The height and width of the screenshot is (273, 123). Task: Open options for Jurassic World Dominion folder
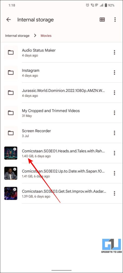click(x=114, y=93)
